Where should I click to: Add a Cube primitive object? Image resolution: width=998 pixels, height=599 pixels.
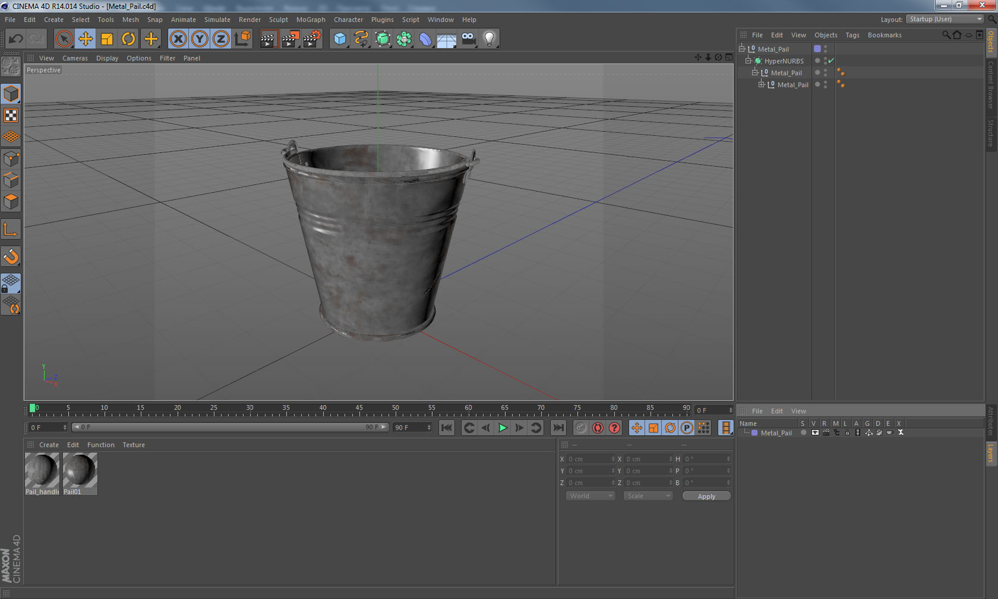[x=340, y=39]
